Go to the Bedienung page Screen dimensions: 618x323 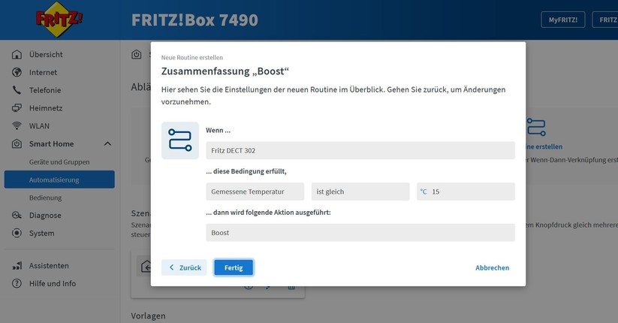click(45, 198)
